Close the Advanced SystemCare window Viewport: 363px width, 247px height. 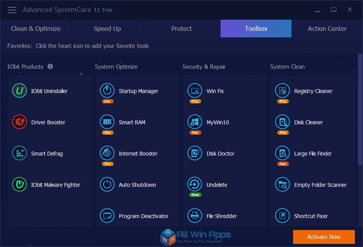click(350, 10)
